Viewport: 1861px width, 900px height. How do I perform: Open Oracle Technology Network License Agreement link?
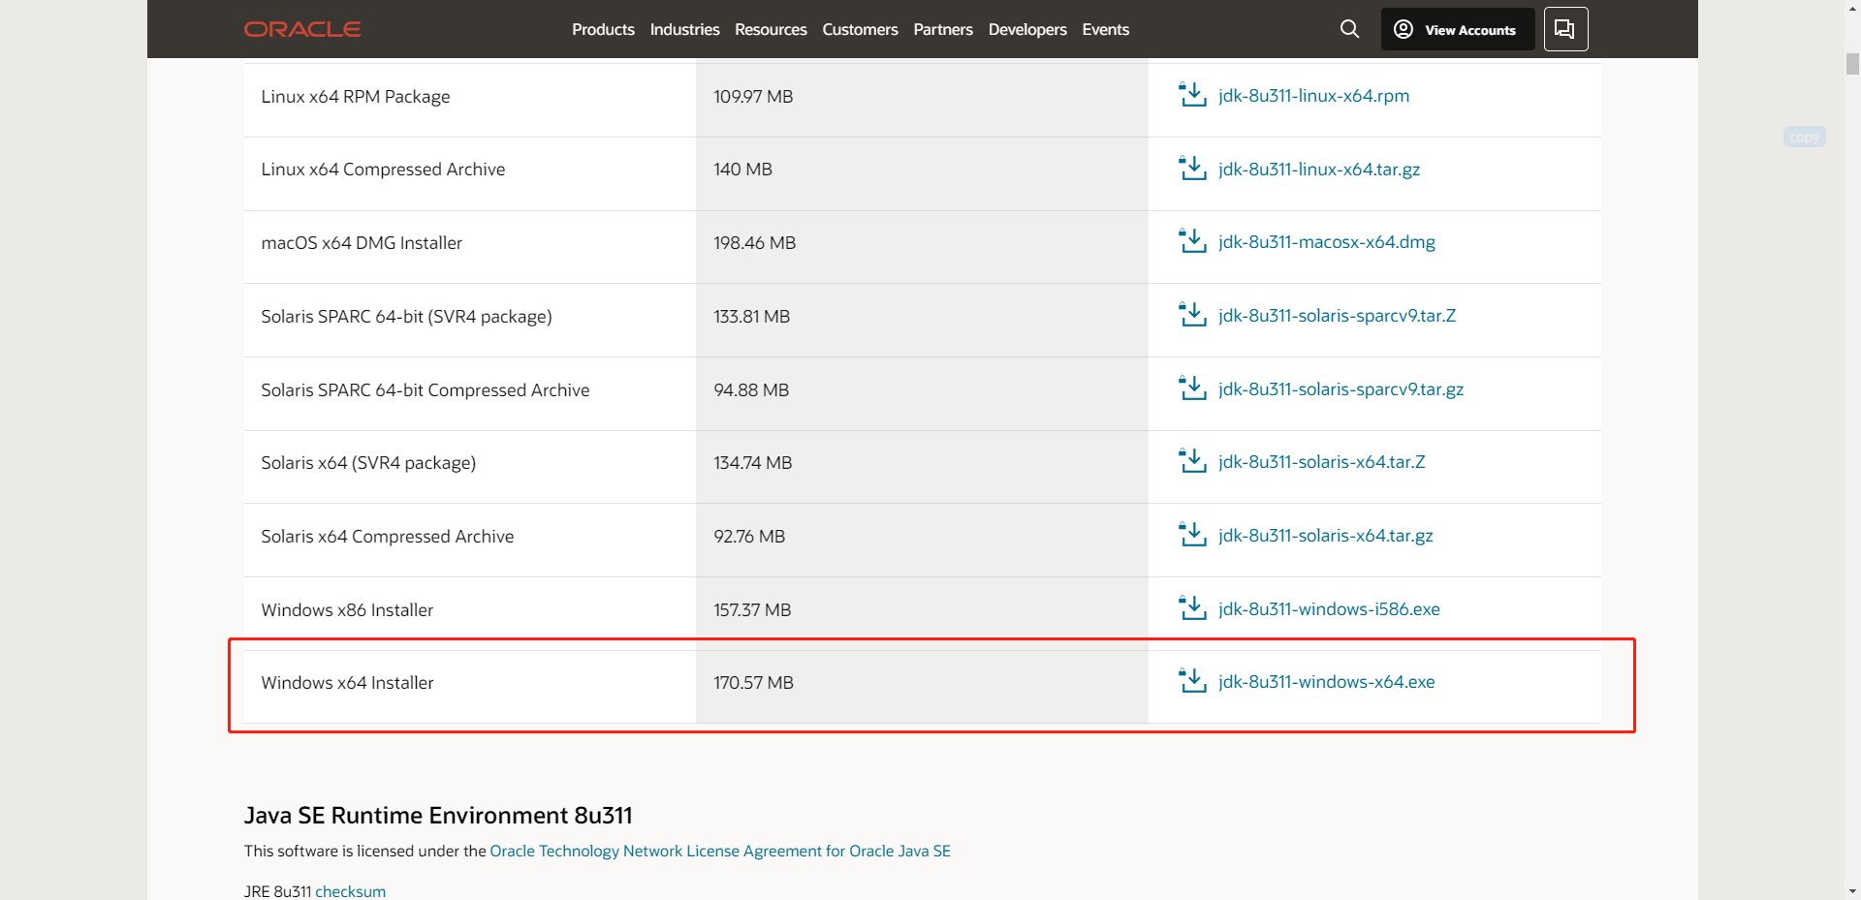pos(720,851)
